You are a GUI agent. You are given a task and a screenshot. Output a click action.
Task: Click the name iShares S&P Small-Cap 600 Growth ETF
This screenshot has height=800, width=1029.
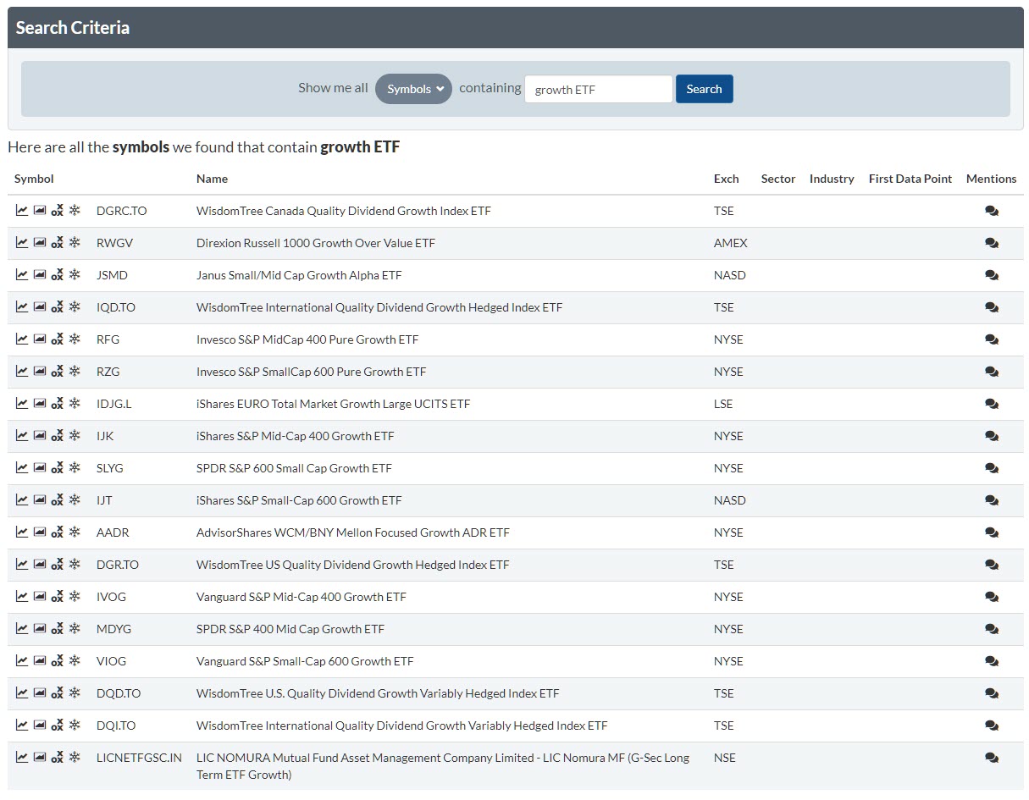click(299, 500)
